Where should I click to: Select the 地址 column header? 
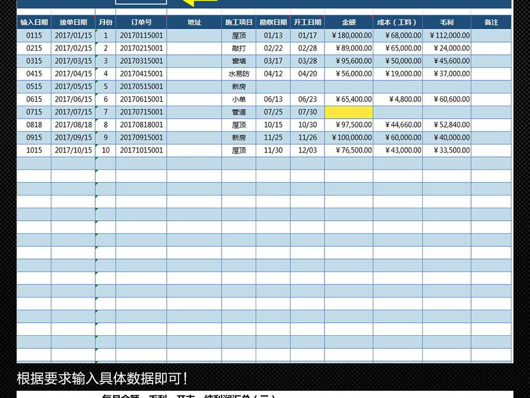click(x=195, y=22)
